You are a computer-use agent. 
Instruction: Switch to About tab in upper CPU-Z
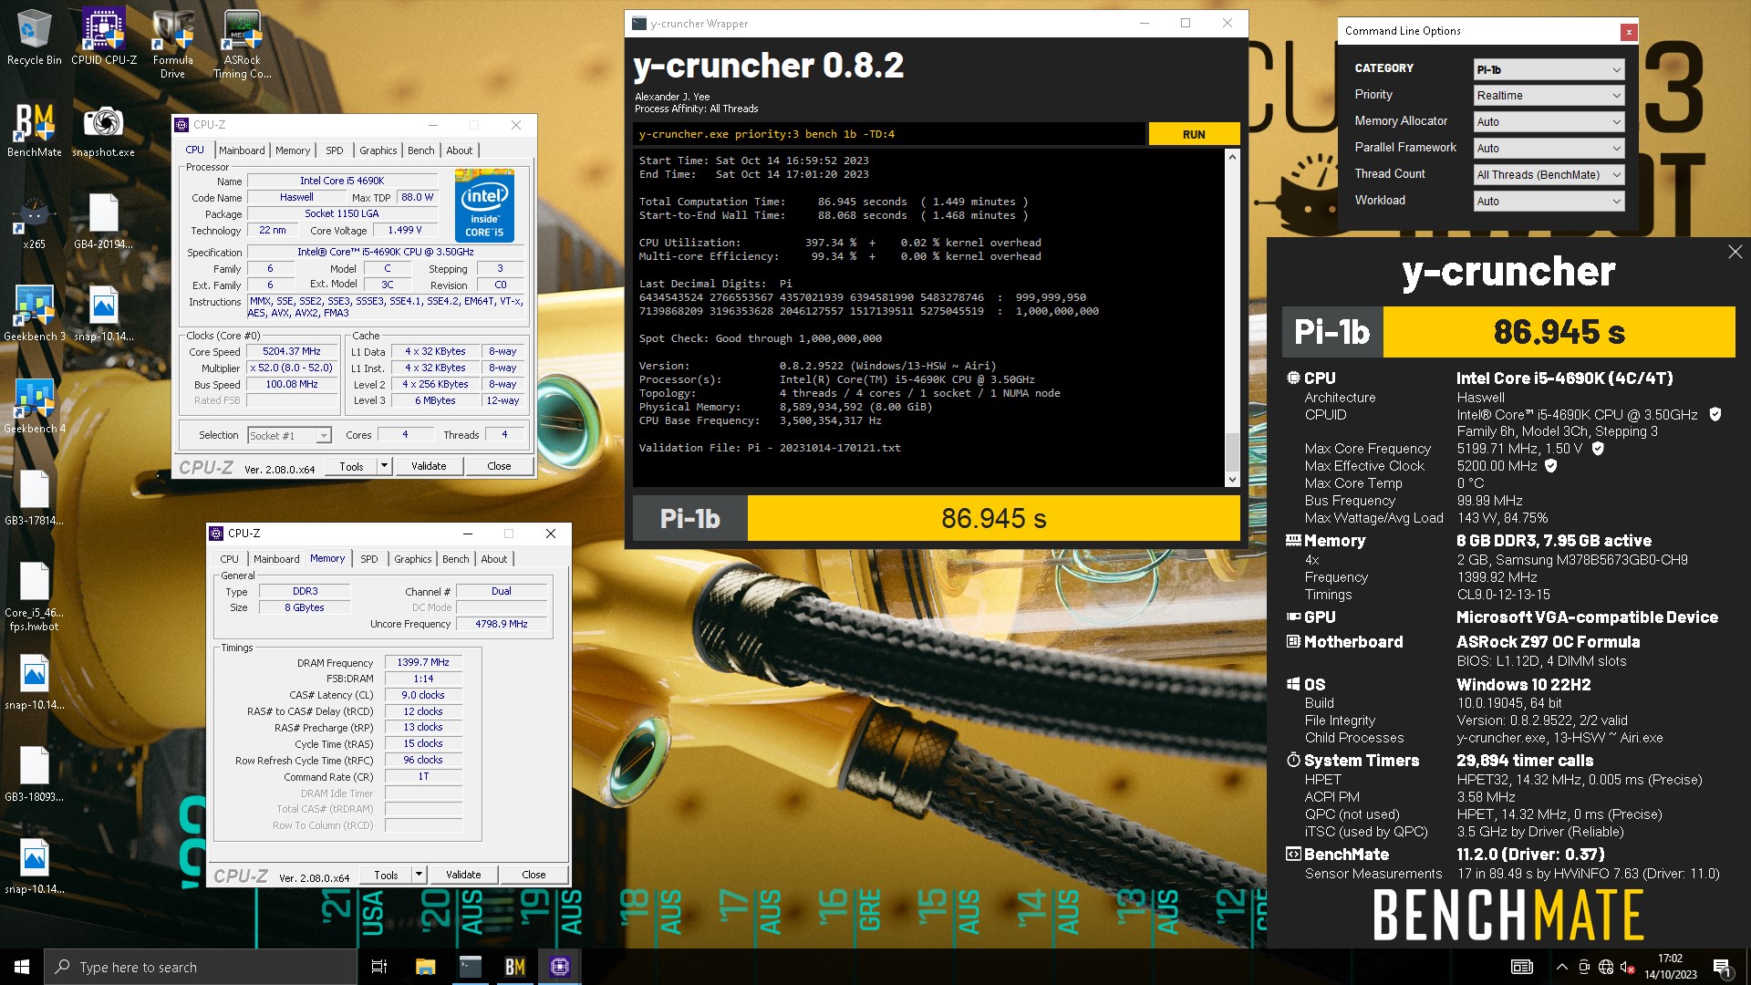460,150
